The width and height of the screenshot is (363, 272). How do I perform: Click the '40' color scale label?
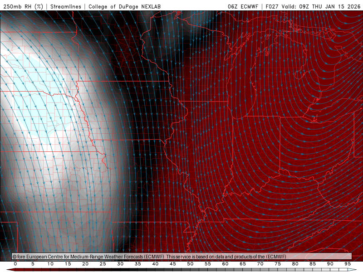155,264
